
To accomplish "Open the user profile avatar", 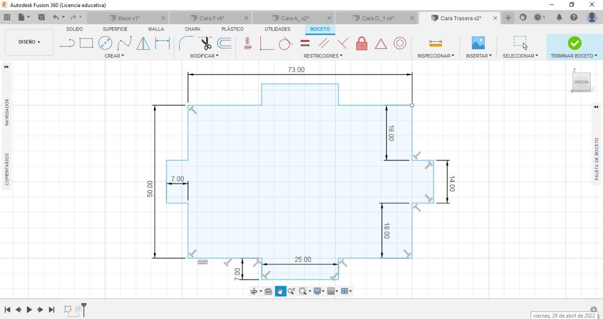I will click(x=592, y=17).
